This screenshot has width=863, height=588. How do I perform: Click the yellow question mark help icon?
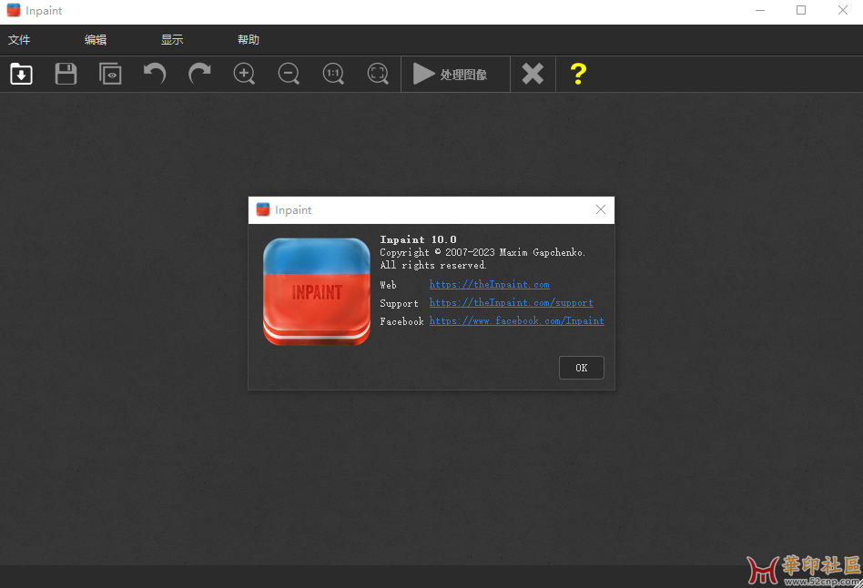[577, 74]
